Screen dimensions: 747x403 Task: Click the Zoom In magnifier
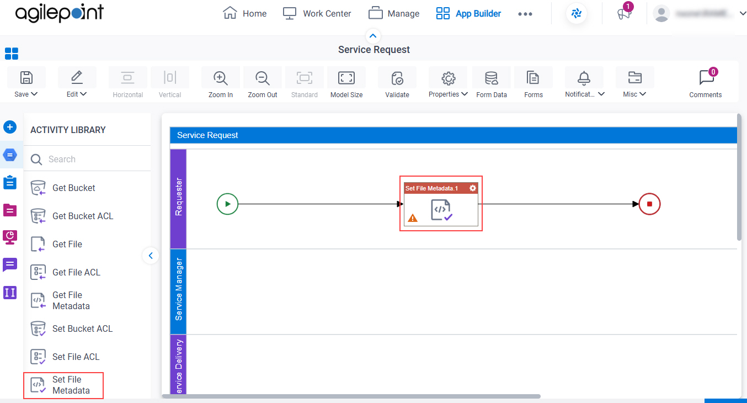(x=221, y=77)
